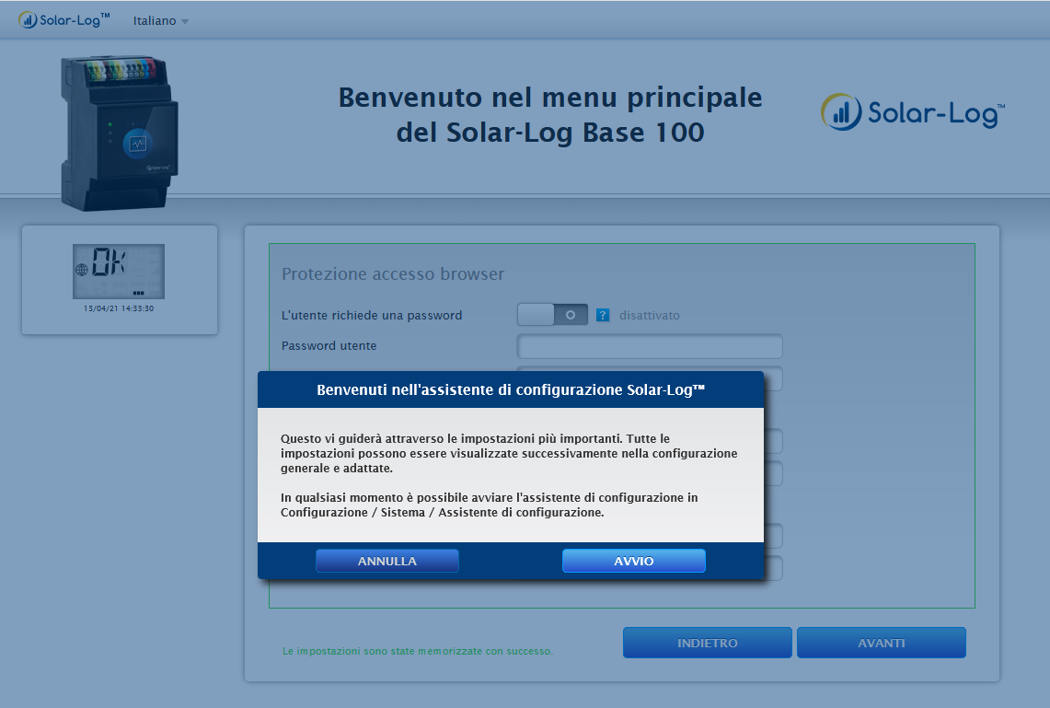This screenshot has width=1050, height=708.
Task: Click the dialog title 'Benvenuti nell'assistente di configurazione'
Action: pos(510,389)
